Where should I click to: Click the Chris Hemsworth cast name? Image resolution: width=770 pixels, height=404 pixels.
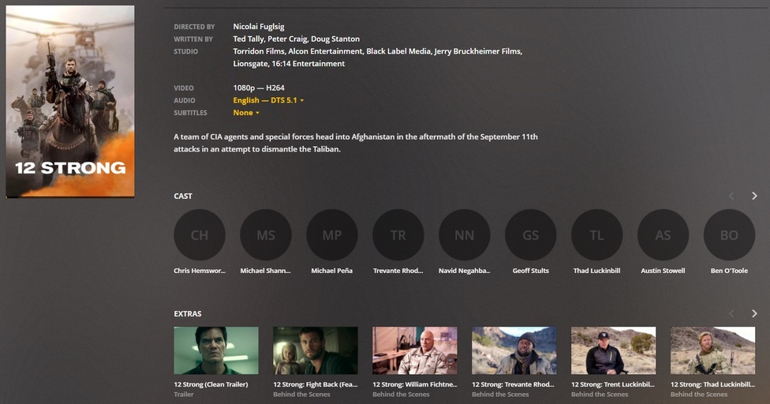(x=200, y=271)
